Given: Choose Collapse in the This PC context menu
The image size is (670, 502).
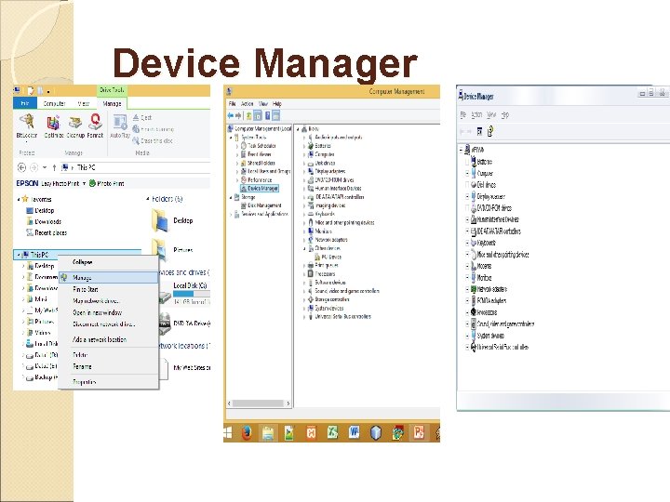Looking at the screenshot, I should (x=109, y=262).
